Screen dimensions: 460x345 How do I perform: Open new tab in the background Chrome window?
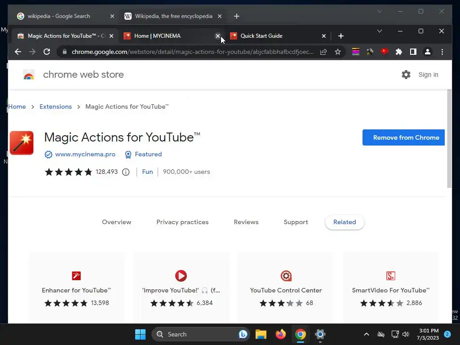point(237,16)
